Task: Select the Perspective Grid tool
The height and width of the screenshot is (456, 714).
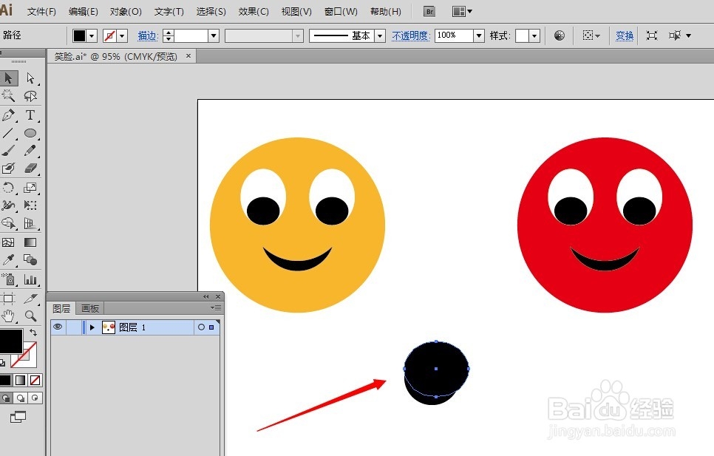Action: coord(30,223)
